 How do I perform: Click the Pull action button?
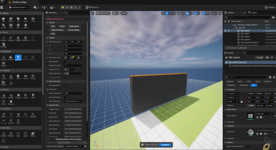[53, 26]
